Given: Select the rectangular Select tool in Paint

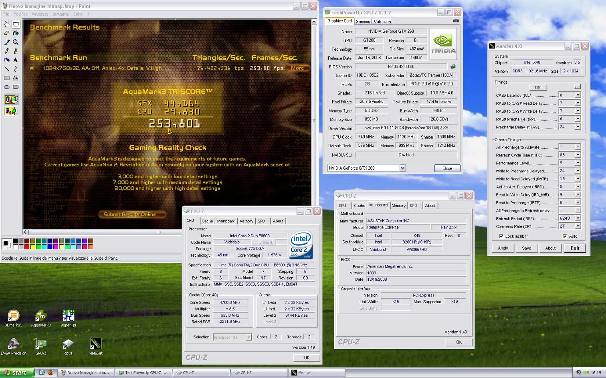Looking at the screenshot, I should pos(16,24).
